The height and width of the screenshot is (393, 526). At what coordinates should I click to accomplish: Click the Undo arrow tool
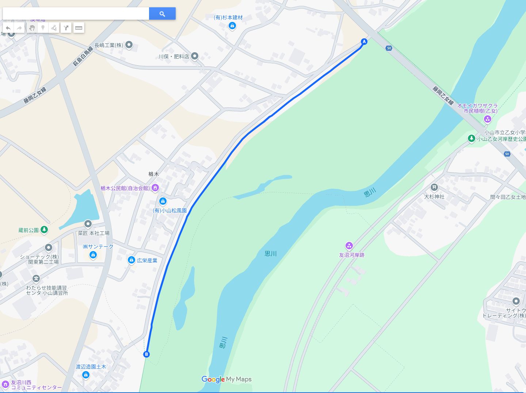(x=8, y=28)
